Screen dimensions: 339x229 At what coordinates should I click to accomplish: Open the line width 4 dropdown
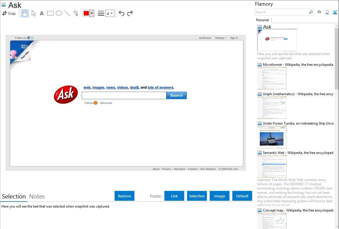tap(110, 13)
